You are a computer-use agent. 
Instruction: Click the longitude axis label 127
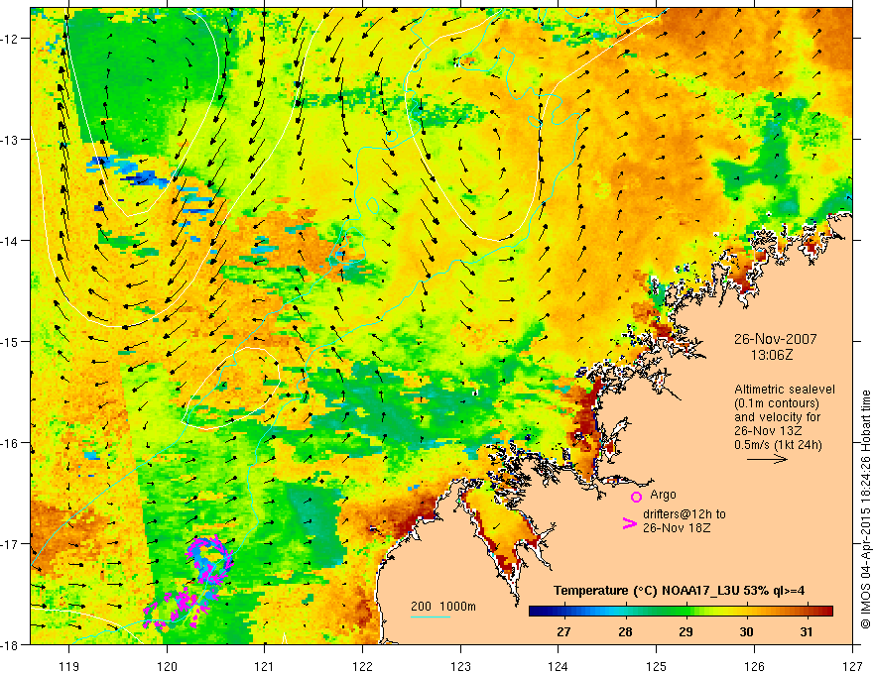(x=852, y=666)
